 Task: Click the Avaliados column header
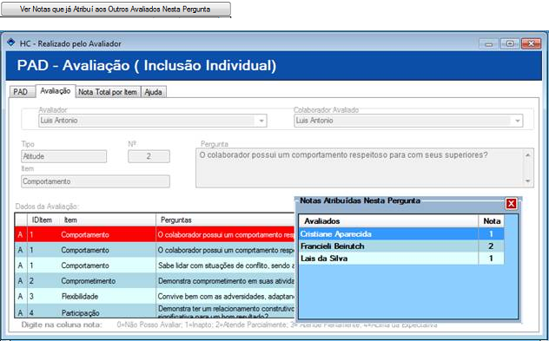pos(388,221)
